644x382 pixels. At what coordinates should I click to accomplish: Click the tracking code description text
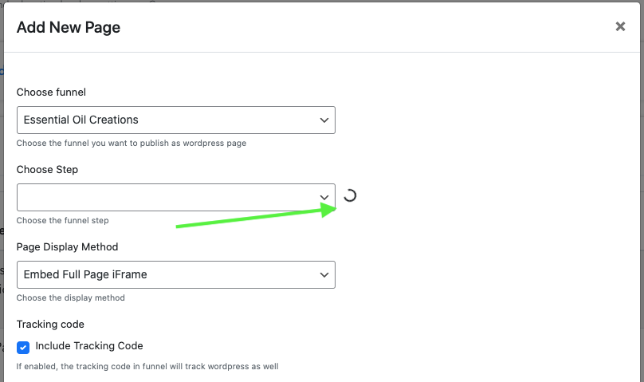click(147, 367)
